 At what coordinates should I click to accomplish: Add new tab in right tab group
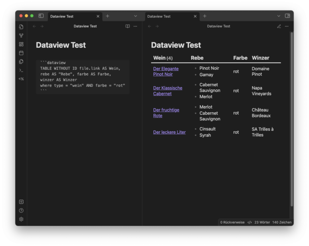click(205, 16)
